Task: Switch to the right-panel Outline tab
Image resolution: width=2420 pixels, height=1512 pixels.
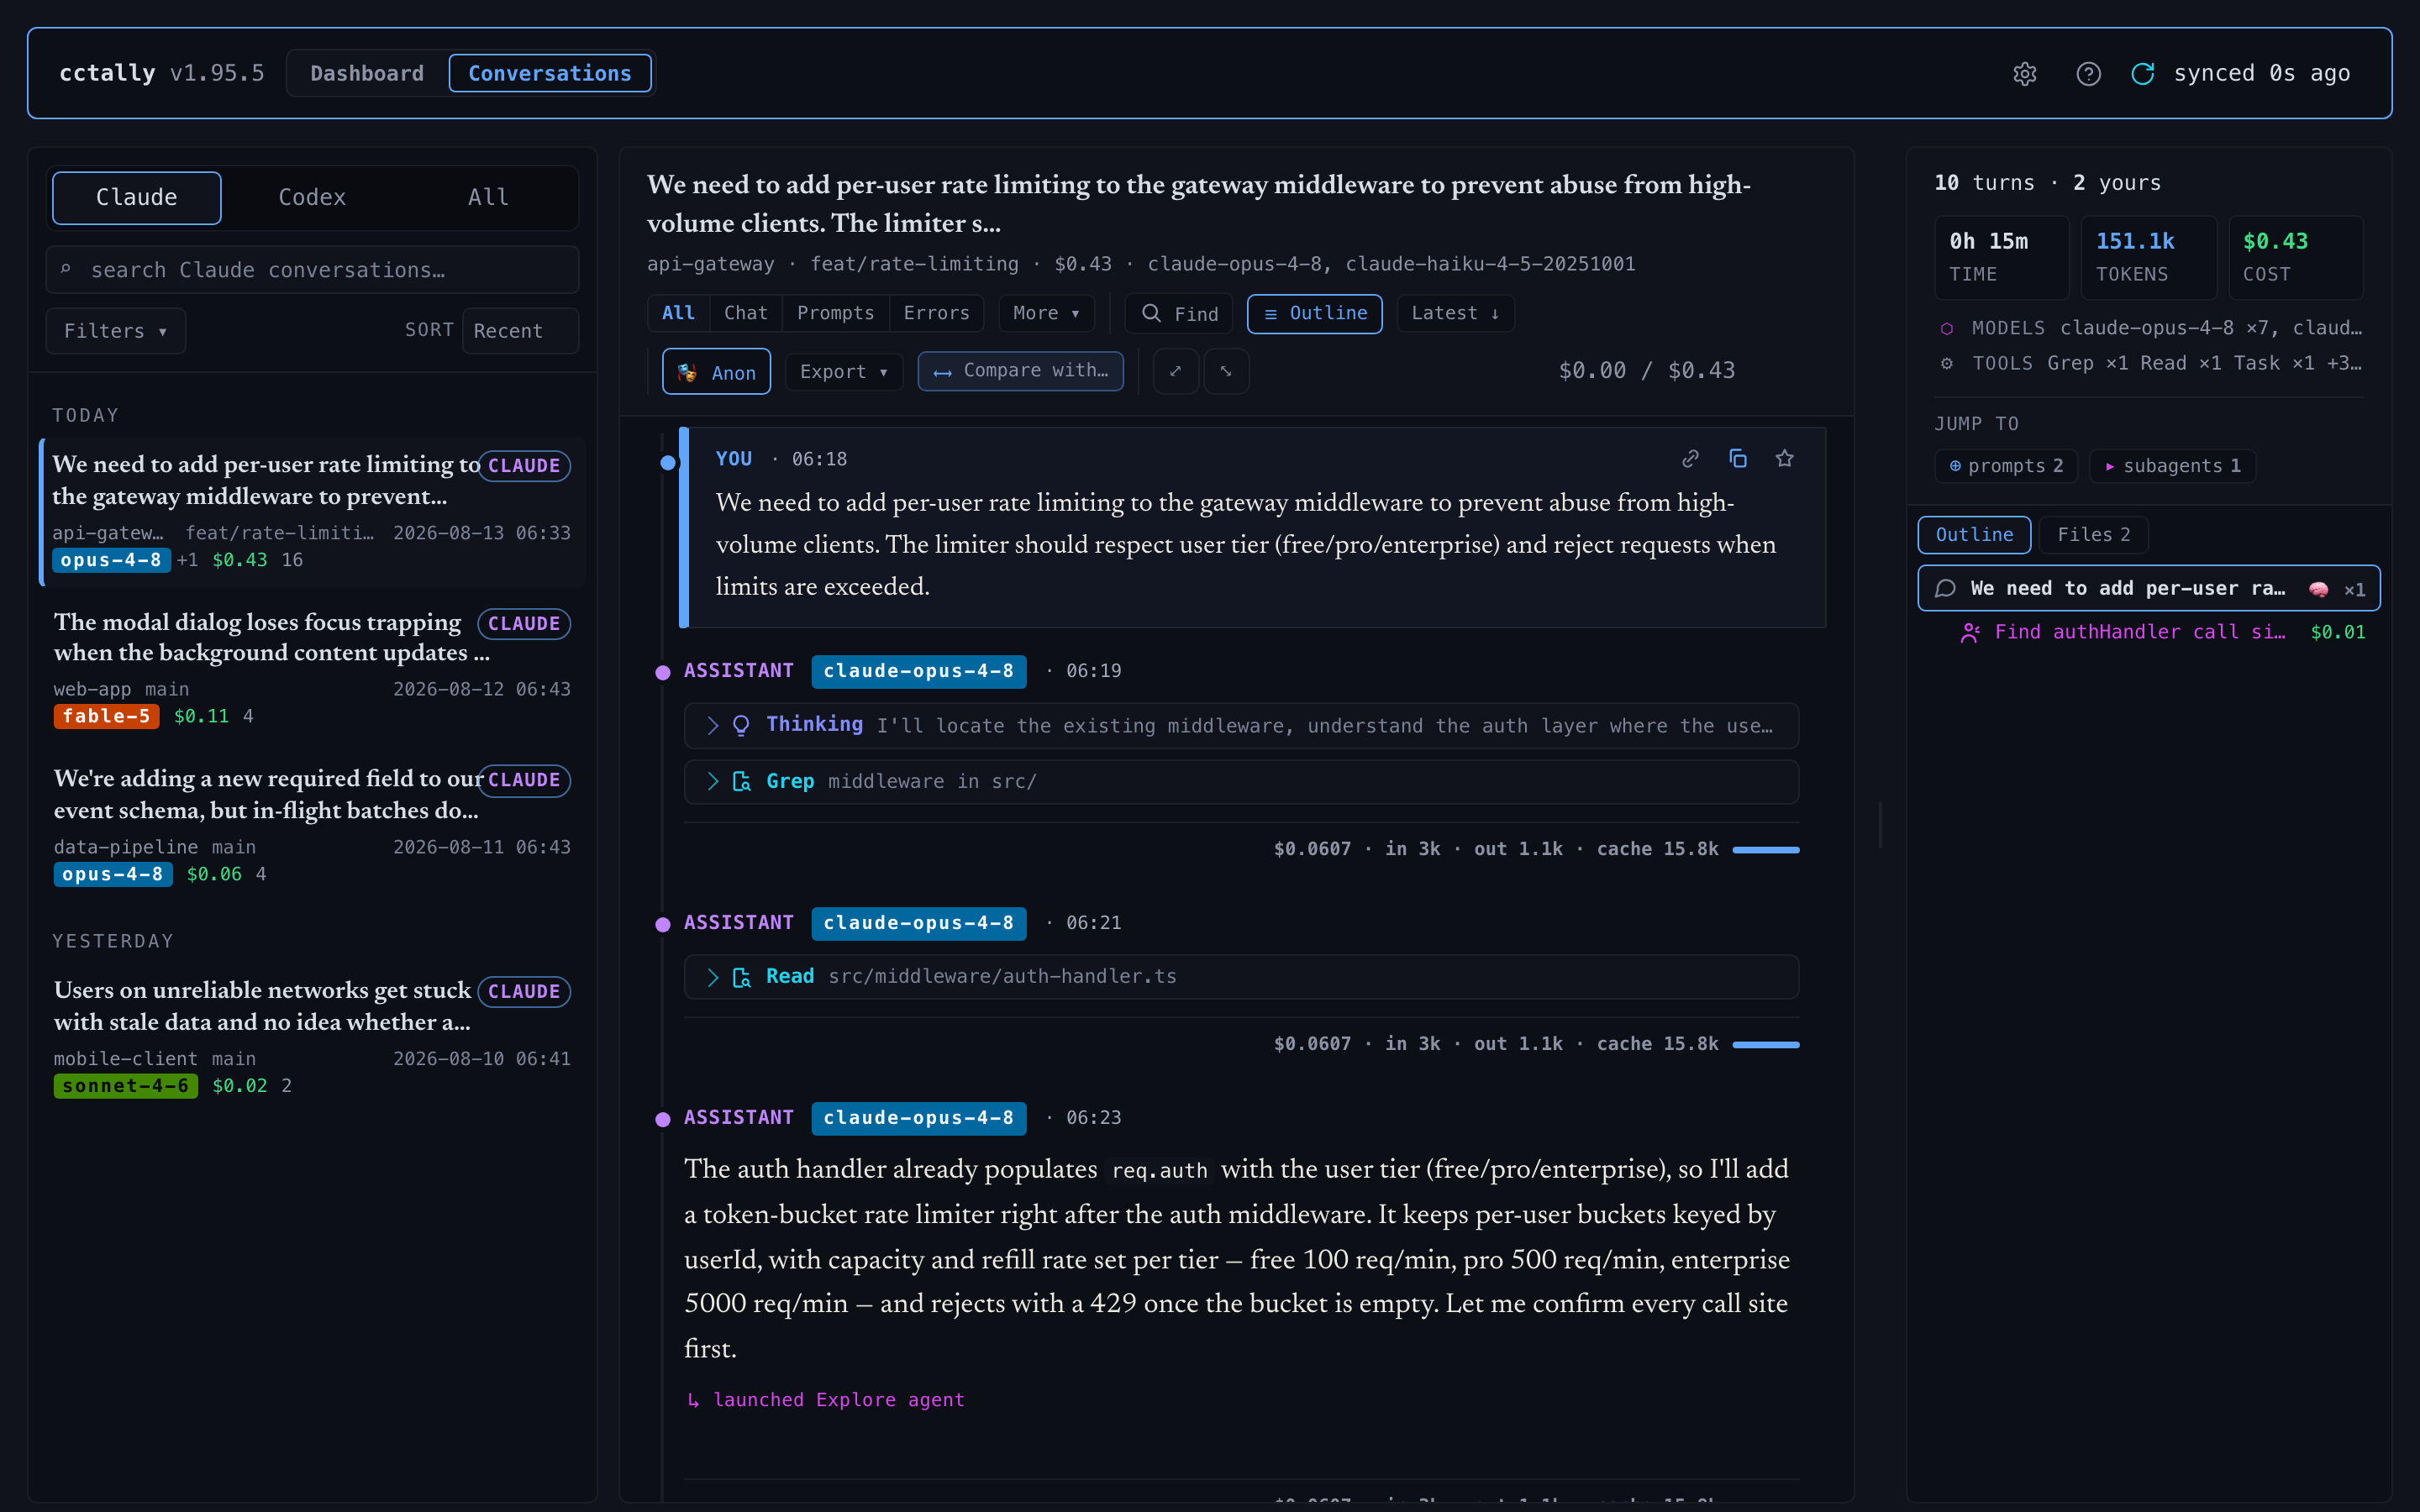Action: 1974,535
